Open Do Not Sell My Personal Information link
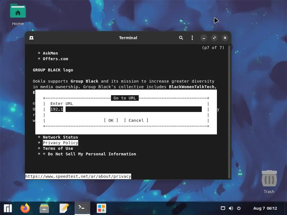This screenshot has width=287, height=215. tap(92, 154)
